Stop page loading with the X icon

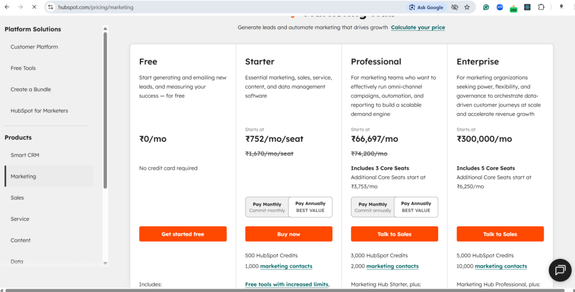[x=34, y=7]
